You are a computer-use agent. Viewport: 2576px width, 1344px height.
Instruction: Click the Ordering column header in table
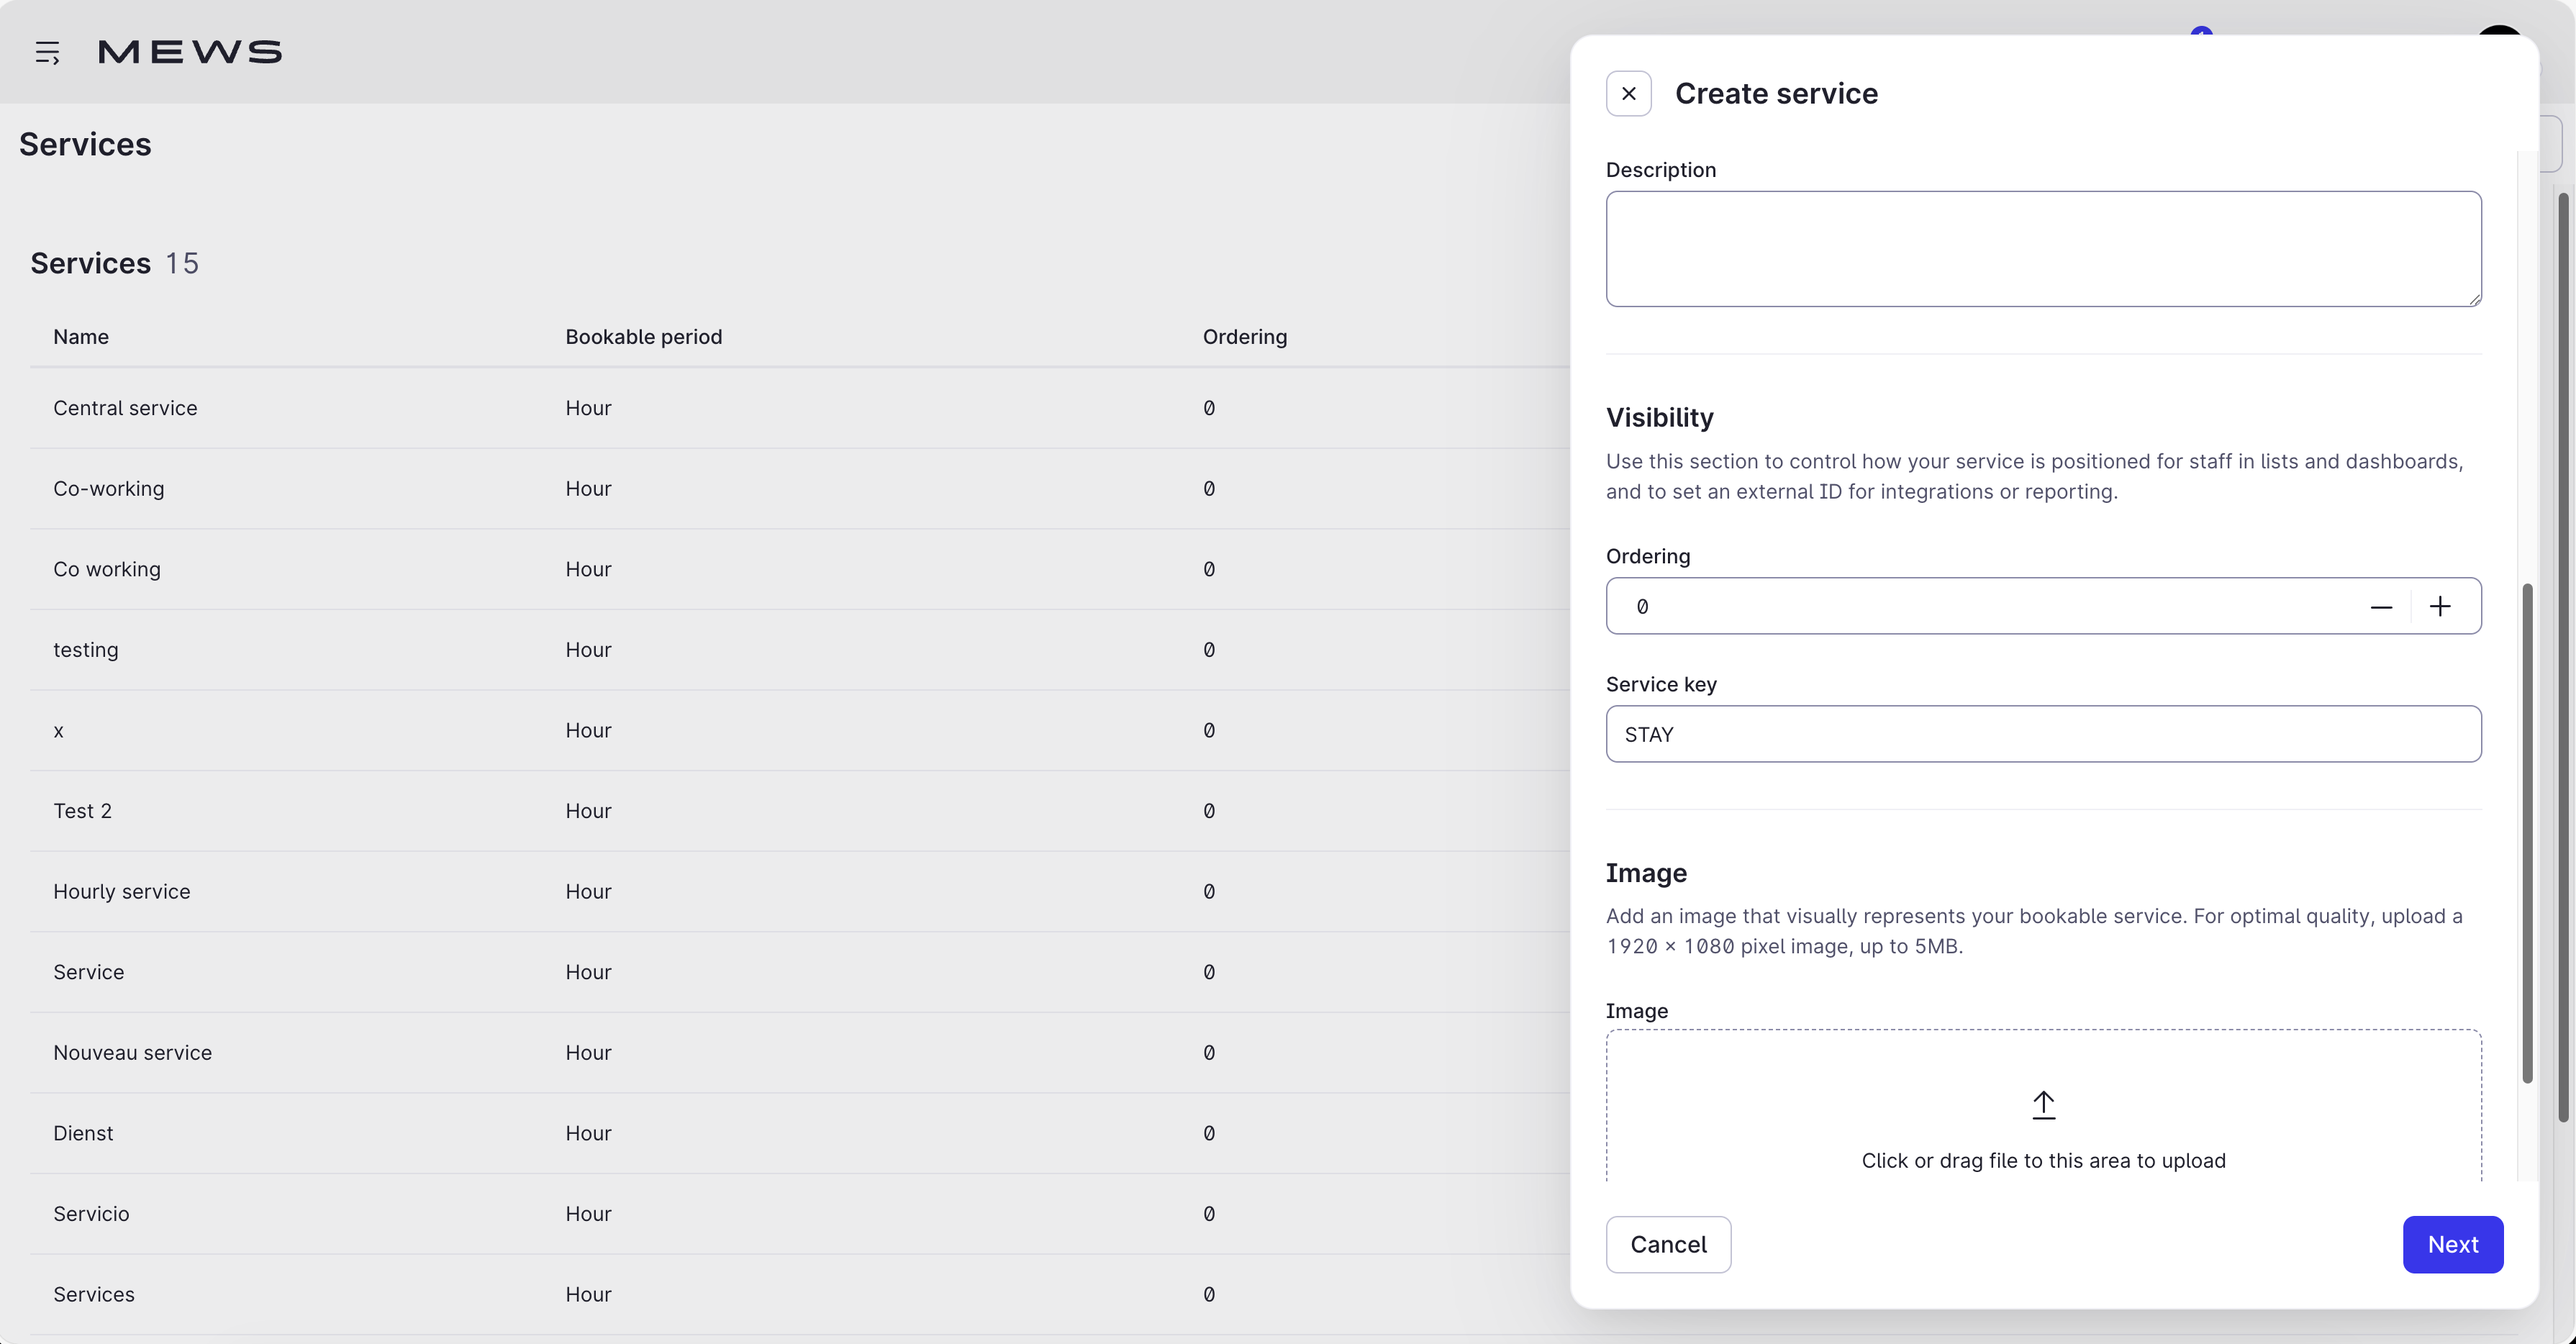coord(1244,337)
